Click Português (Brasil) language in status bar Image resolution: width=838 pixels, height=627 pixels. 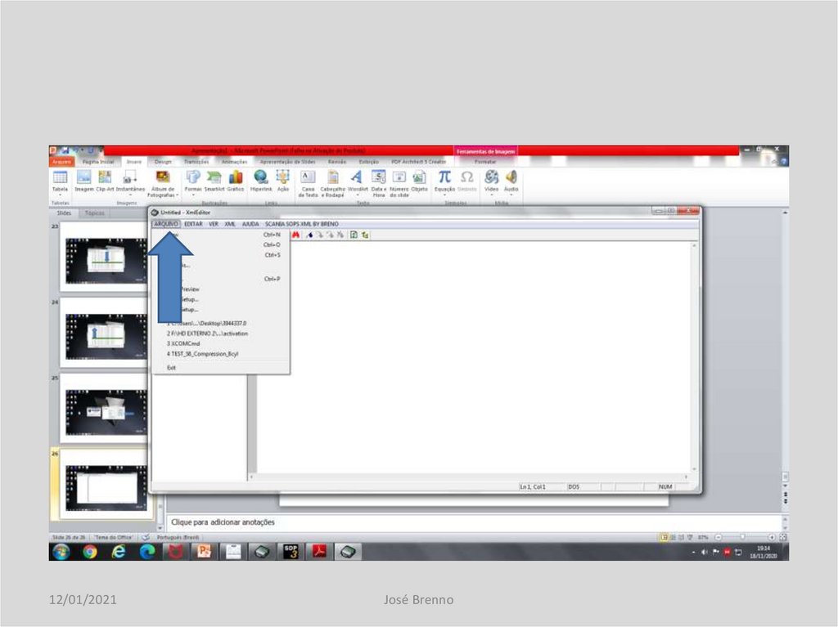click(178, 537)
